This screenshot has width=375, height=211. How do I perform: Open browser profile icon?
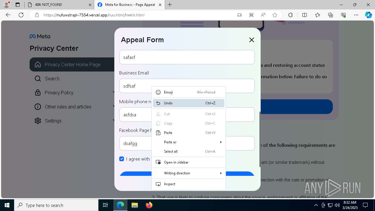[6, 5]
